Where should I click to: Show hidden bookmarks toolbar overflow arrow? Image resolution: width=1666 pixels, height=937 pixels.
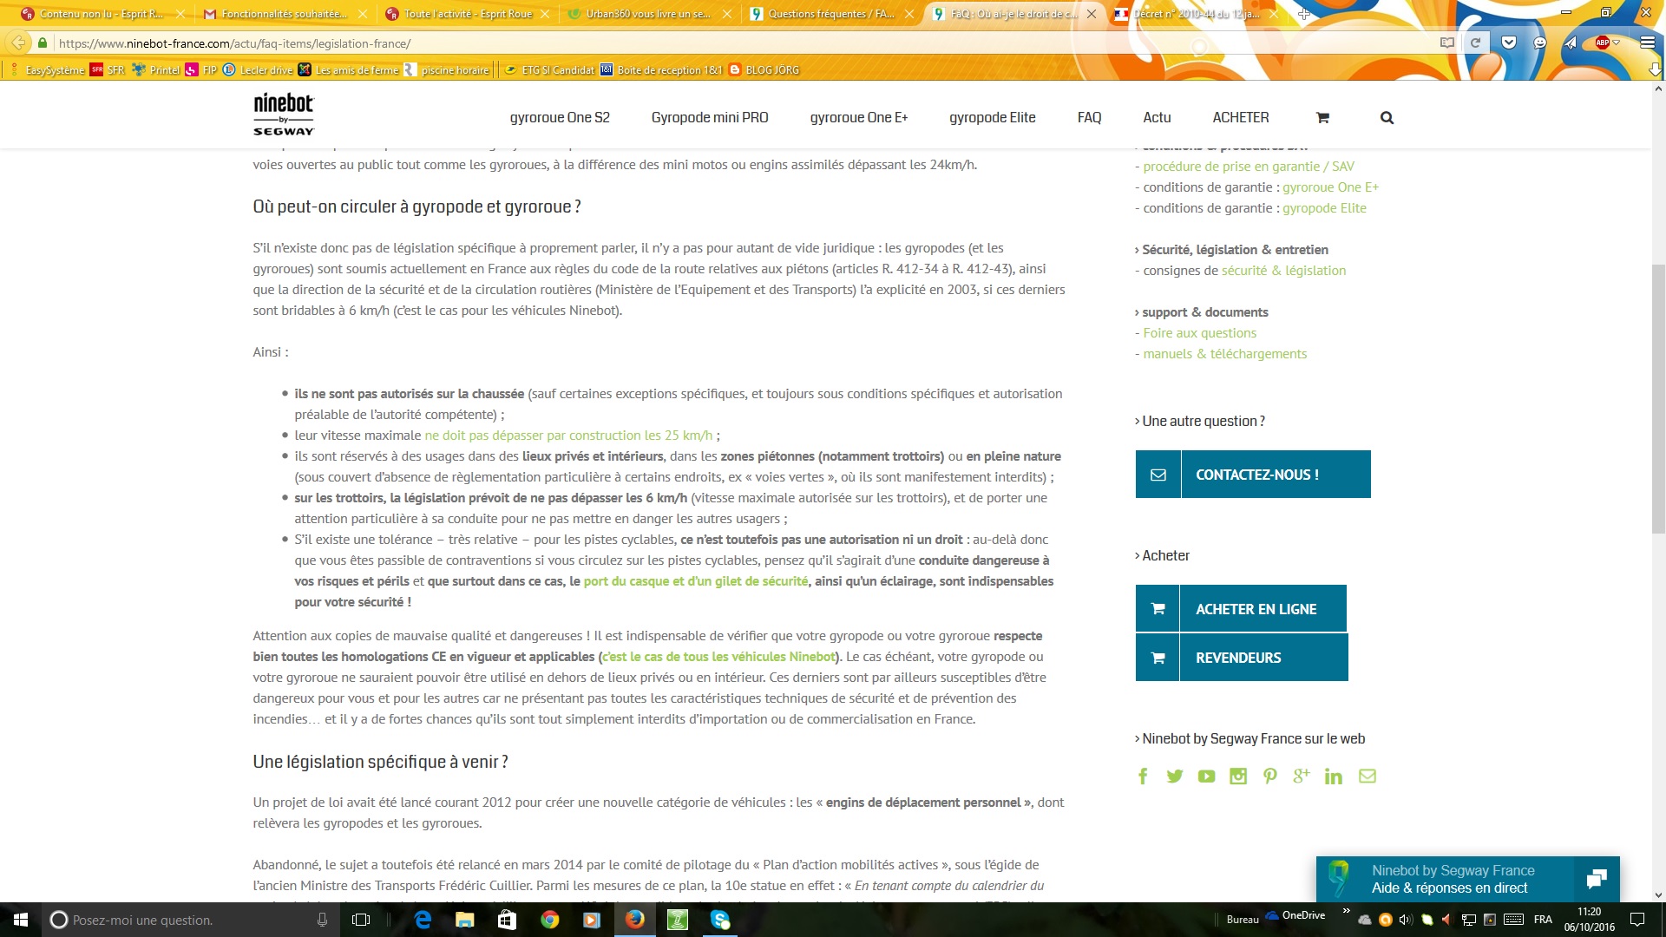[1655, 69]
